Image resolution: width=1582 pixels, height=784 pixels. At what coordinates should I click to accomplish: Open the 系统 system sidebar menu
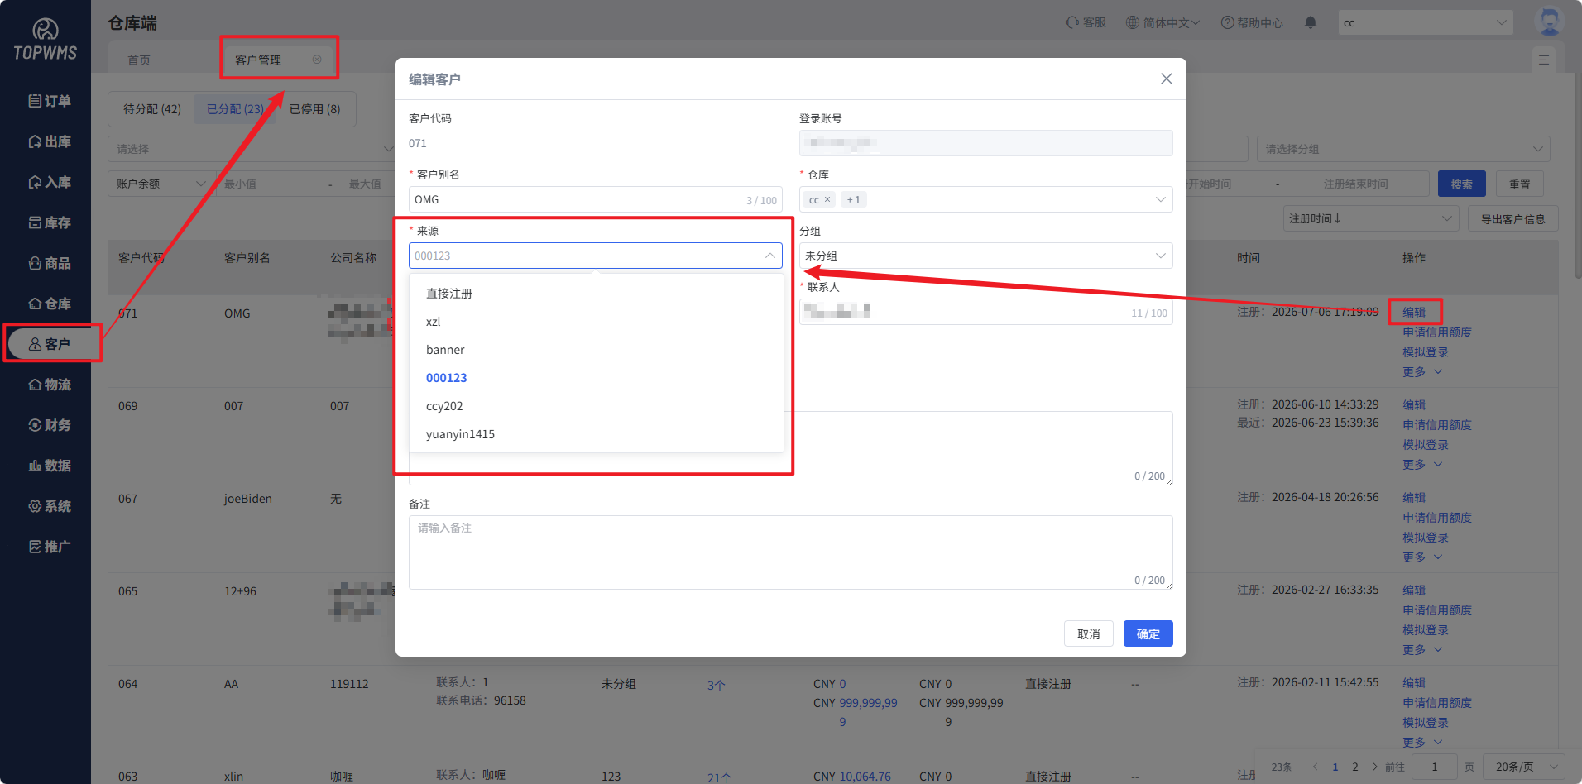pyautogui.click(x=50, y=506)
